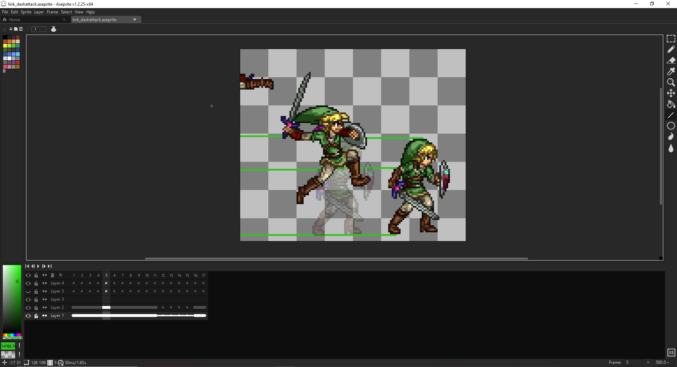Select the Move tool
This screenshot has height=367, width=677.
(x=671, y=93)
